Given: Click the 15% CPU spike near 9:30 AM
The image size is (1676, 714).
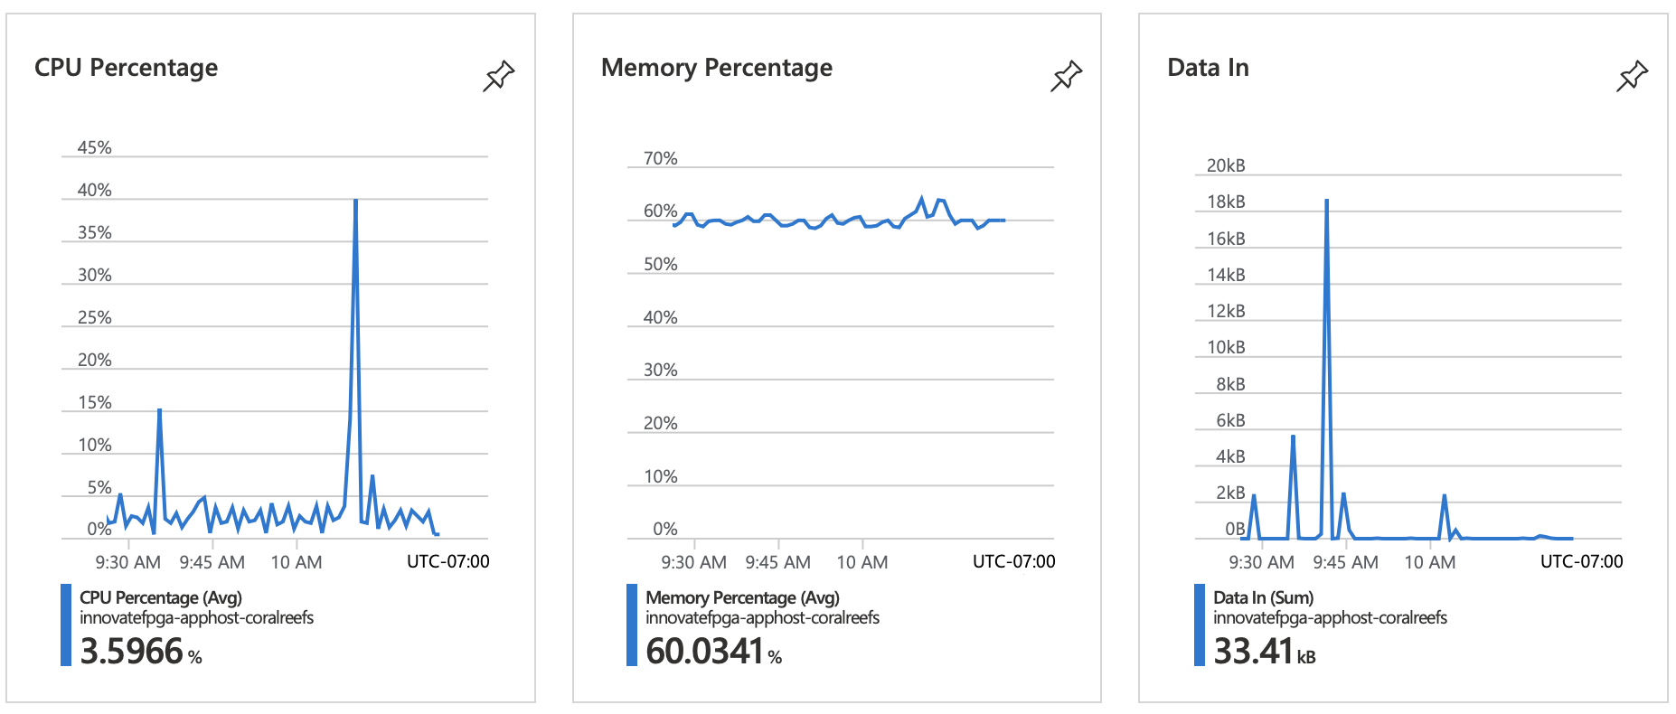Looking at the screenshot, I should (x=159, y=410).
